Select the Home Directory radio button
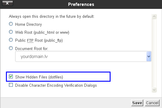 click(11, 24)
